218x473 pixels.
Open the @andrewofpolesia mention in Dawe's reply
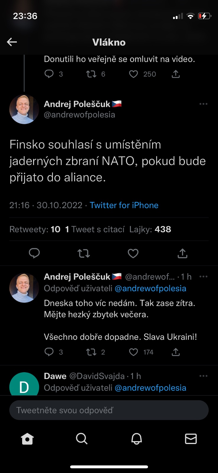(150, 388)
